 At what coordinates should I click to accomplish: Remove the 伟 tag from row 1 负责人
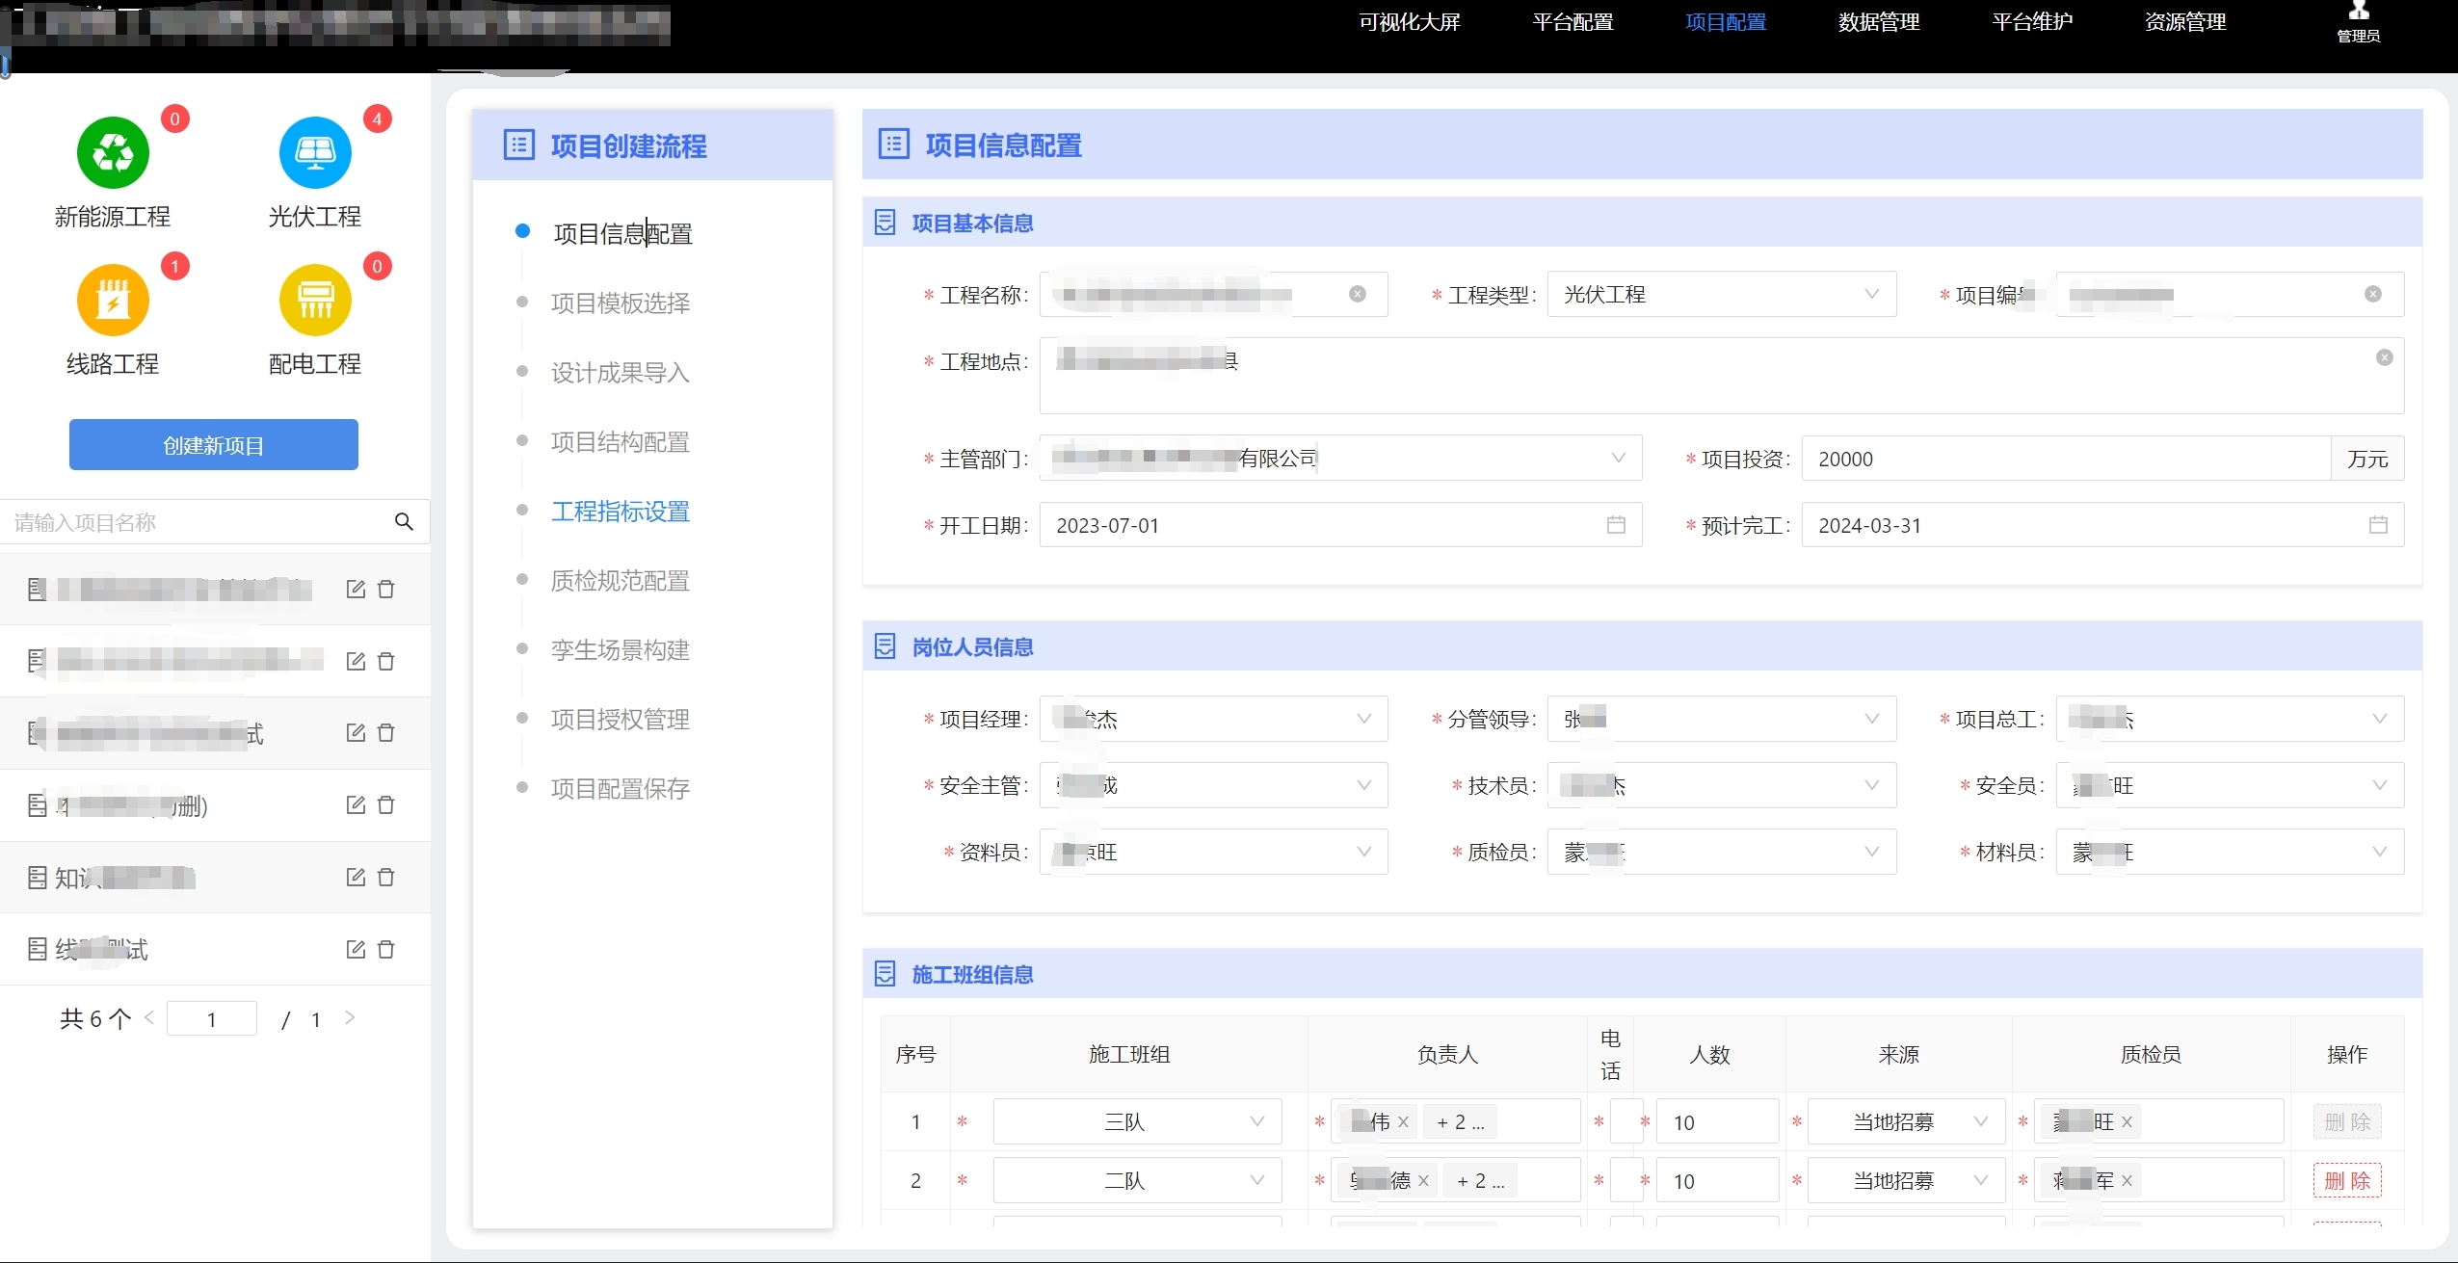tap(1403, 1121)
